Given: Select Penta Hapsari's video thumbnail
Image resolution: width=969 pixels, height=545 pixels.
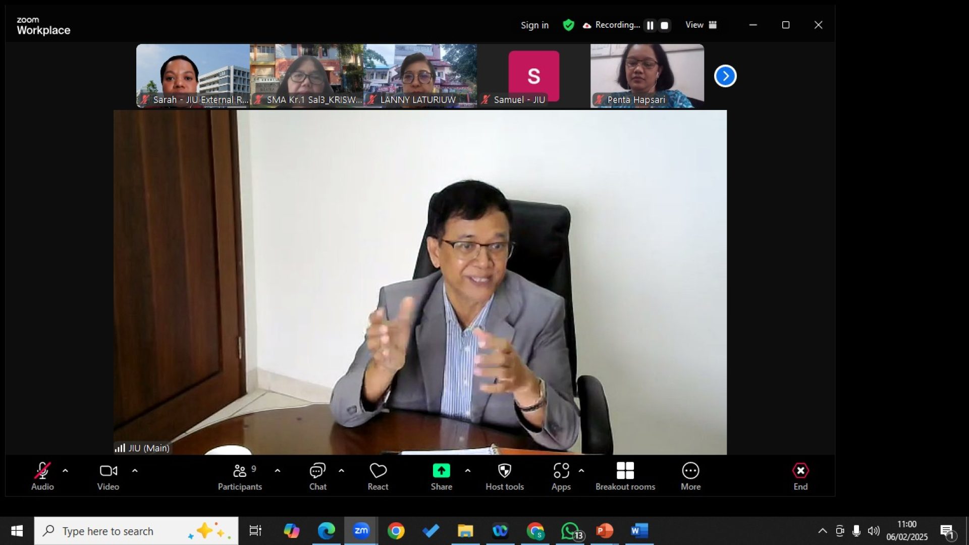Looking at the screenshot, I should [647, 75].
